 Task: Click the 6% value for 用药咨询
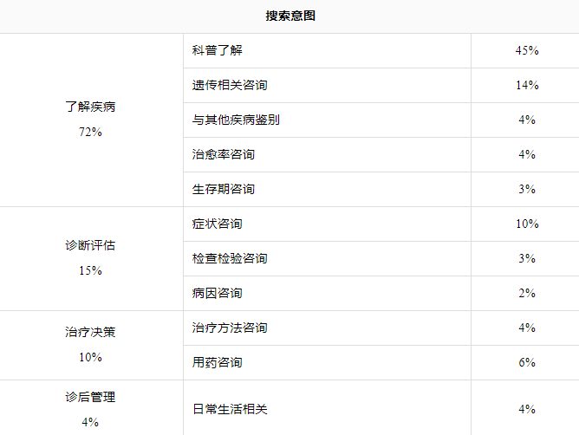(x=527, y=362)
